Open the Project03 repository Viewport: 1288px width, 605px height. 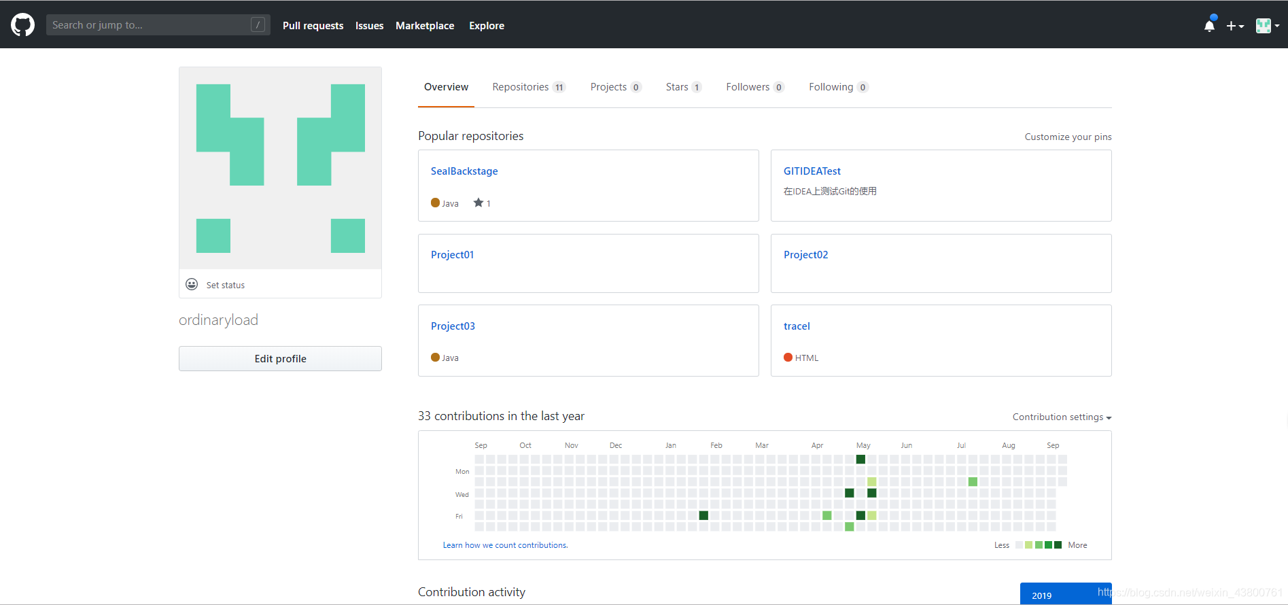click(x=453, y=326)
